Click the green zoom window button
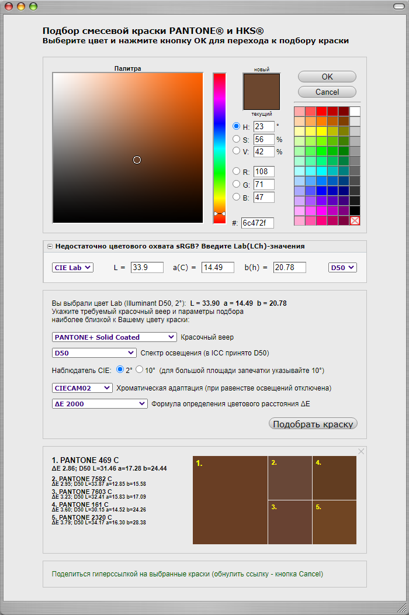Screen dimensions: 409x615 point(33,6)
